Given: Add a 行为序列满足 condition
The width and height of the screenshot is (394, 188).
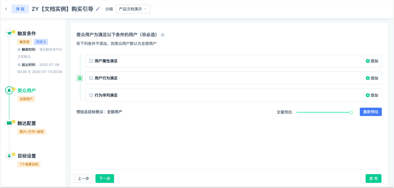Looking at the screenshot, I should point(372,95).
